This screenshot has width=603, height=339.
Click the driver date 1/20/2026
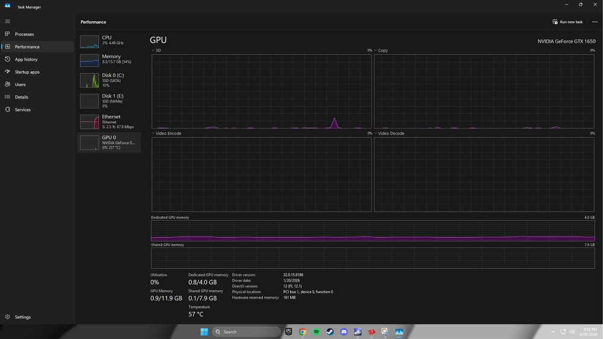click(x=291, y=280)
